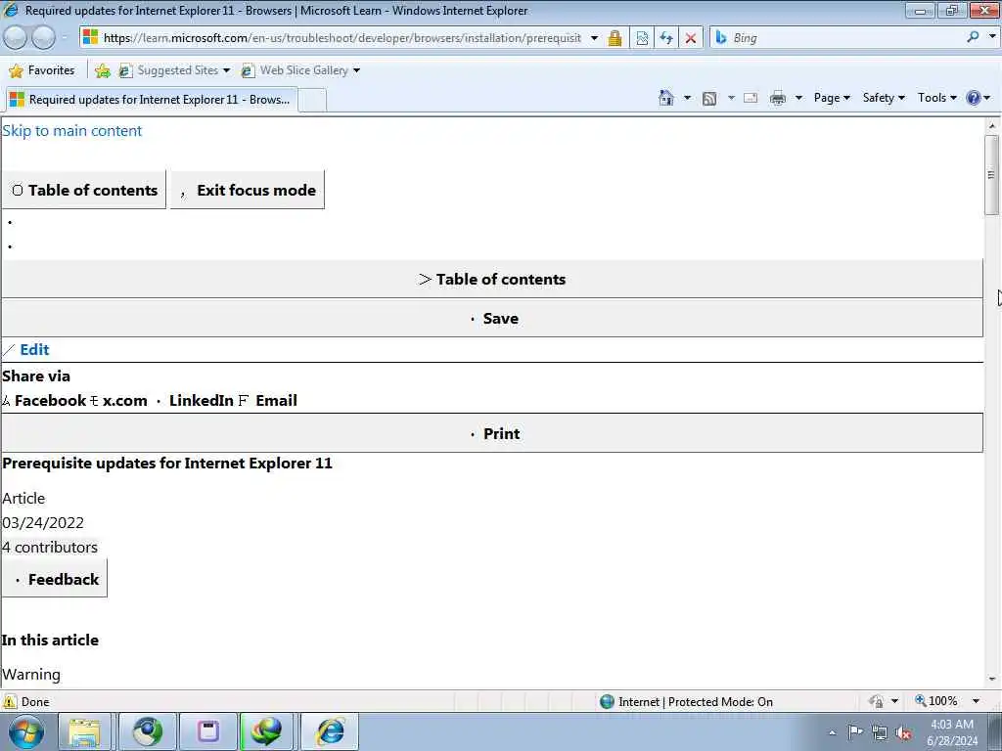Click the Feedback button
This screenshot has height=751, width=1002.
pos(55,579)
